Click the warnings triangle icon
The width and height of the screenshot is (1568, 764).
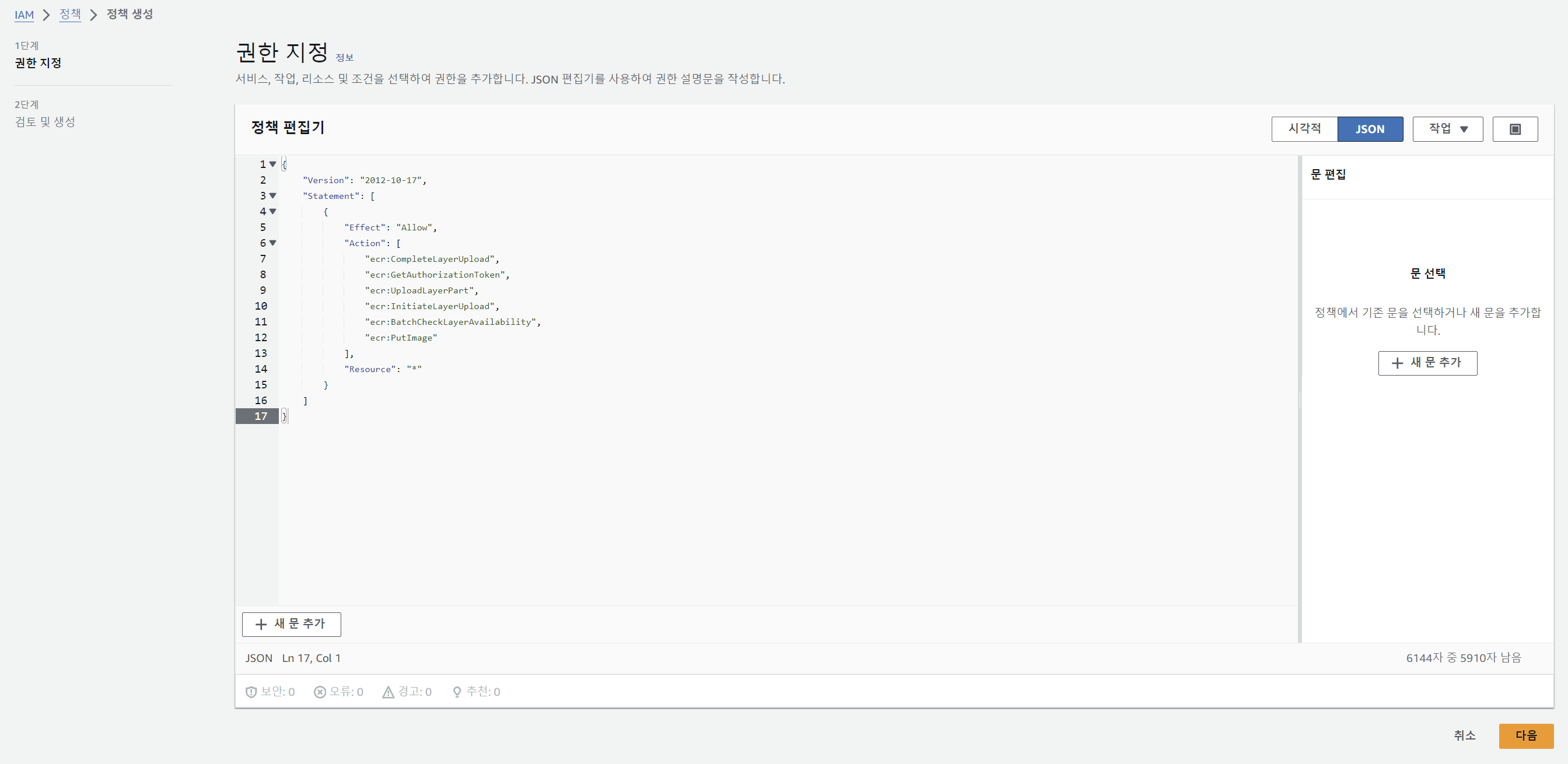(388, 692)
